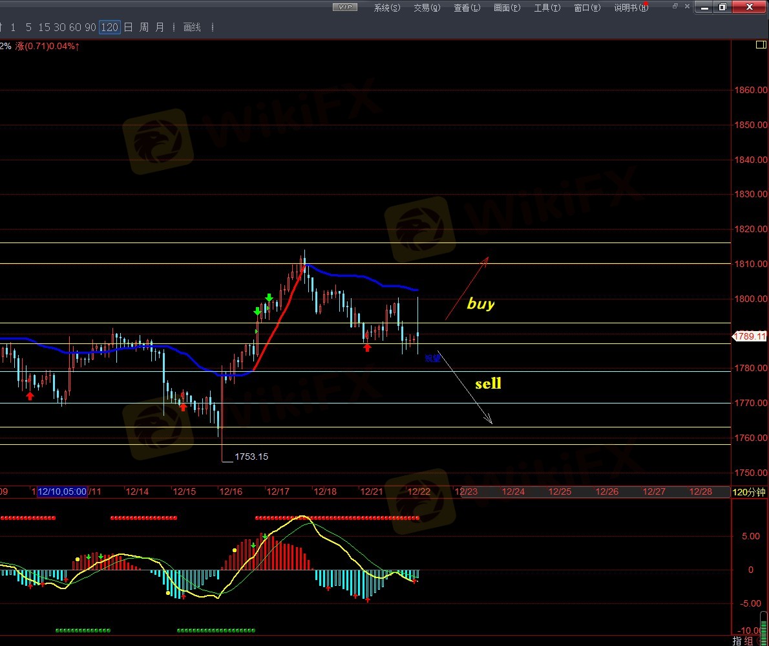Open the 系统(S) menu
The image size is (769, 646).
387,8
